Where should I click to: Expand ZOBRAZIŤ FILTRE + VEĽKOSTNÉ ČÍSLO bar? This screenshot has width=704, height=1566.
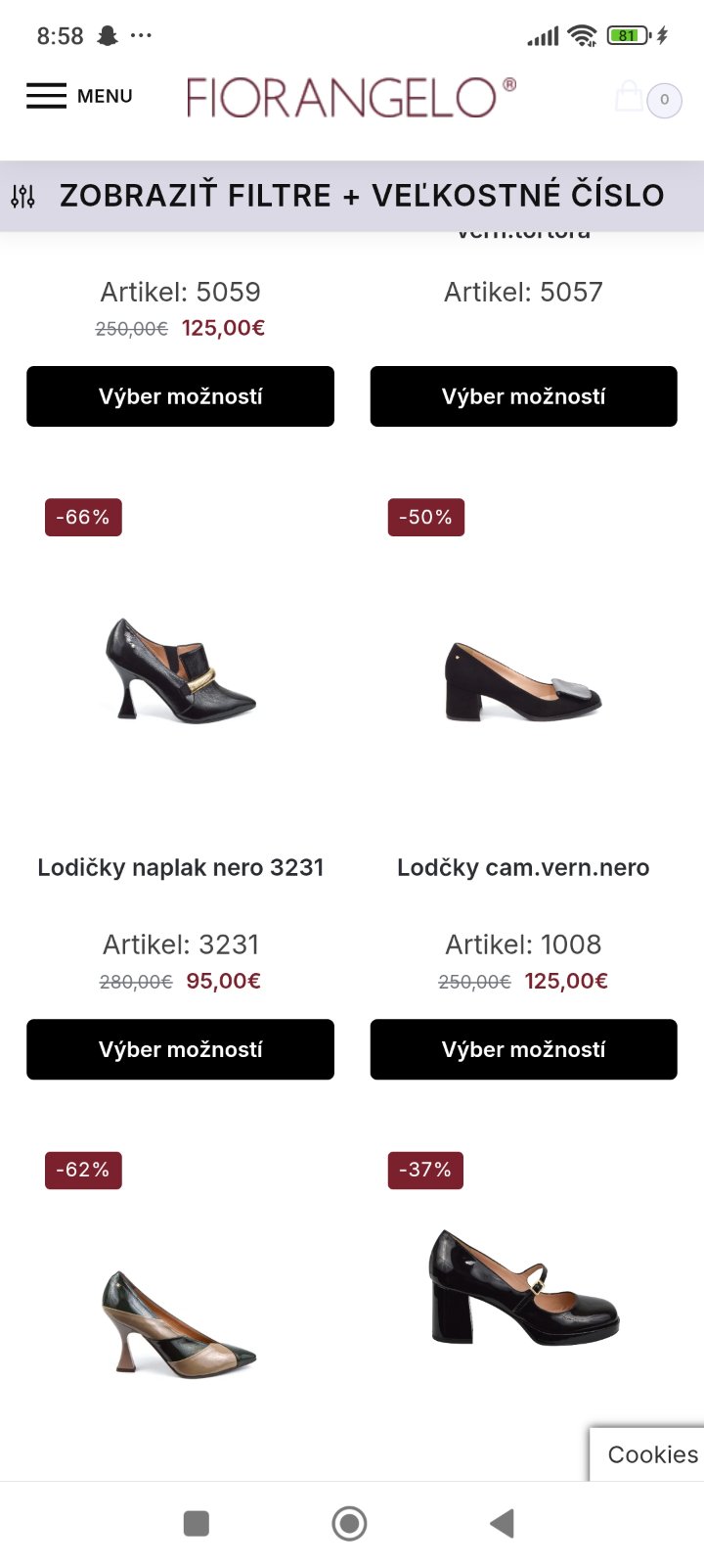[x=362, y=196]
